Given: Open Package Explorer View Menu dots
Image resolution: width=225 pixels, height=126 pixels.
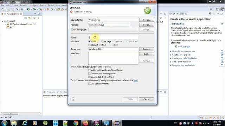Looking at the screenshot, I should [x=39, y=18].
